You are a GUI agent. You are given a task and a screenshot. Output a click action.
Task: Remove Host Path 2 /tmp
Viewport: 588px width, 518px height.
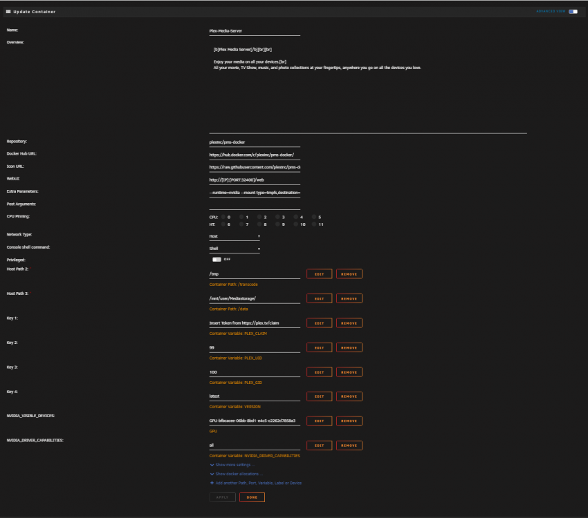[x=349, y=274]
